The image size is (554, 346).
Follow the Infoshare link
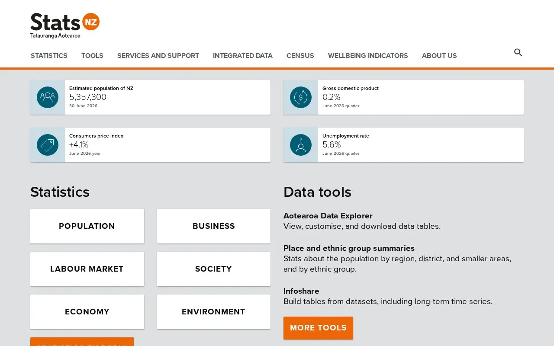pyautogui.click(x=301, y=291)
